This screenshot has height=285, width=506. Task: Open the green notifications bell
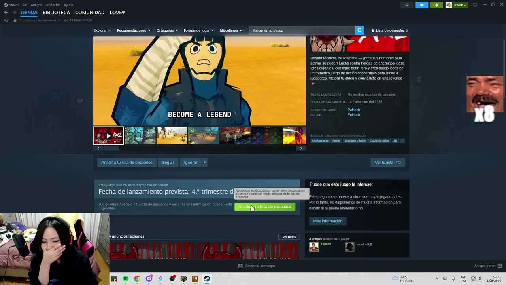(x=436, y=5)
